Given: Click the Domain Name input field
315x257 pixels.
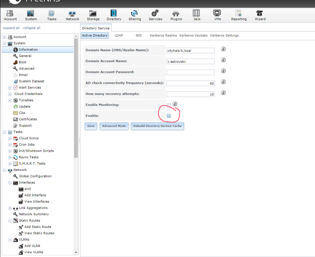Looking at the screenshot, I should pos(190,51).
